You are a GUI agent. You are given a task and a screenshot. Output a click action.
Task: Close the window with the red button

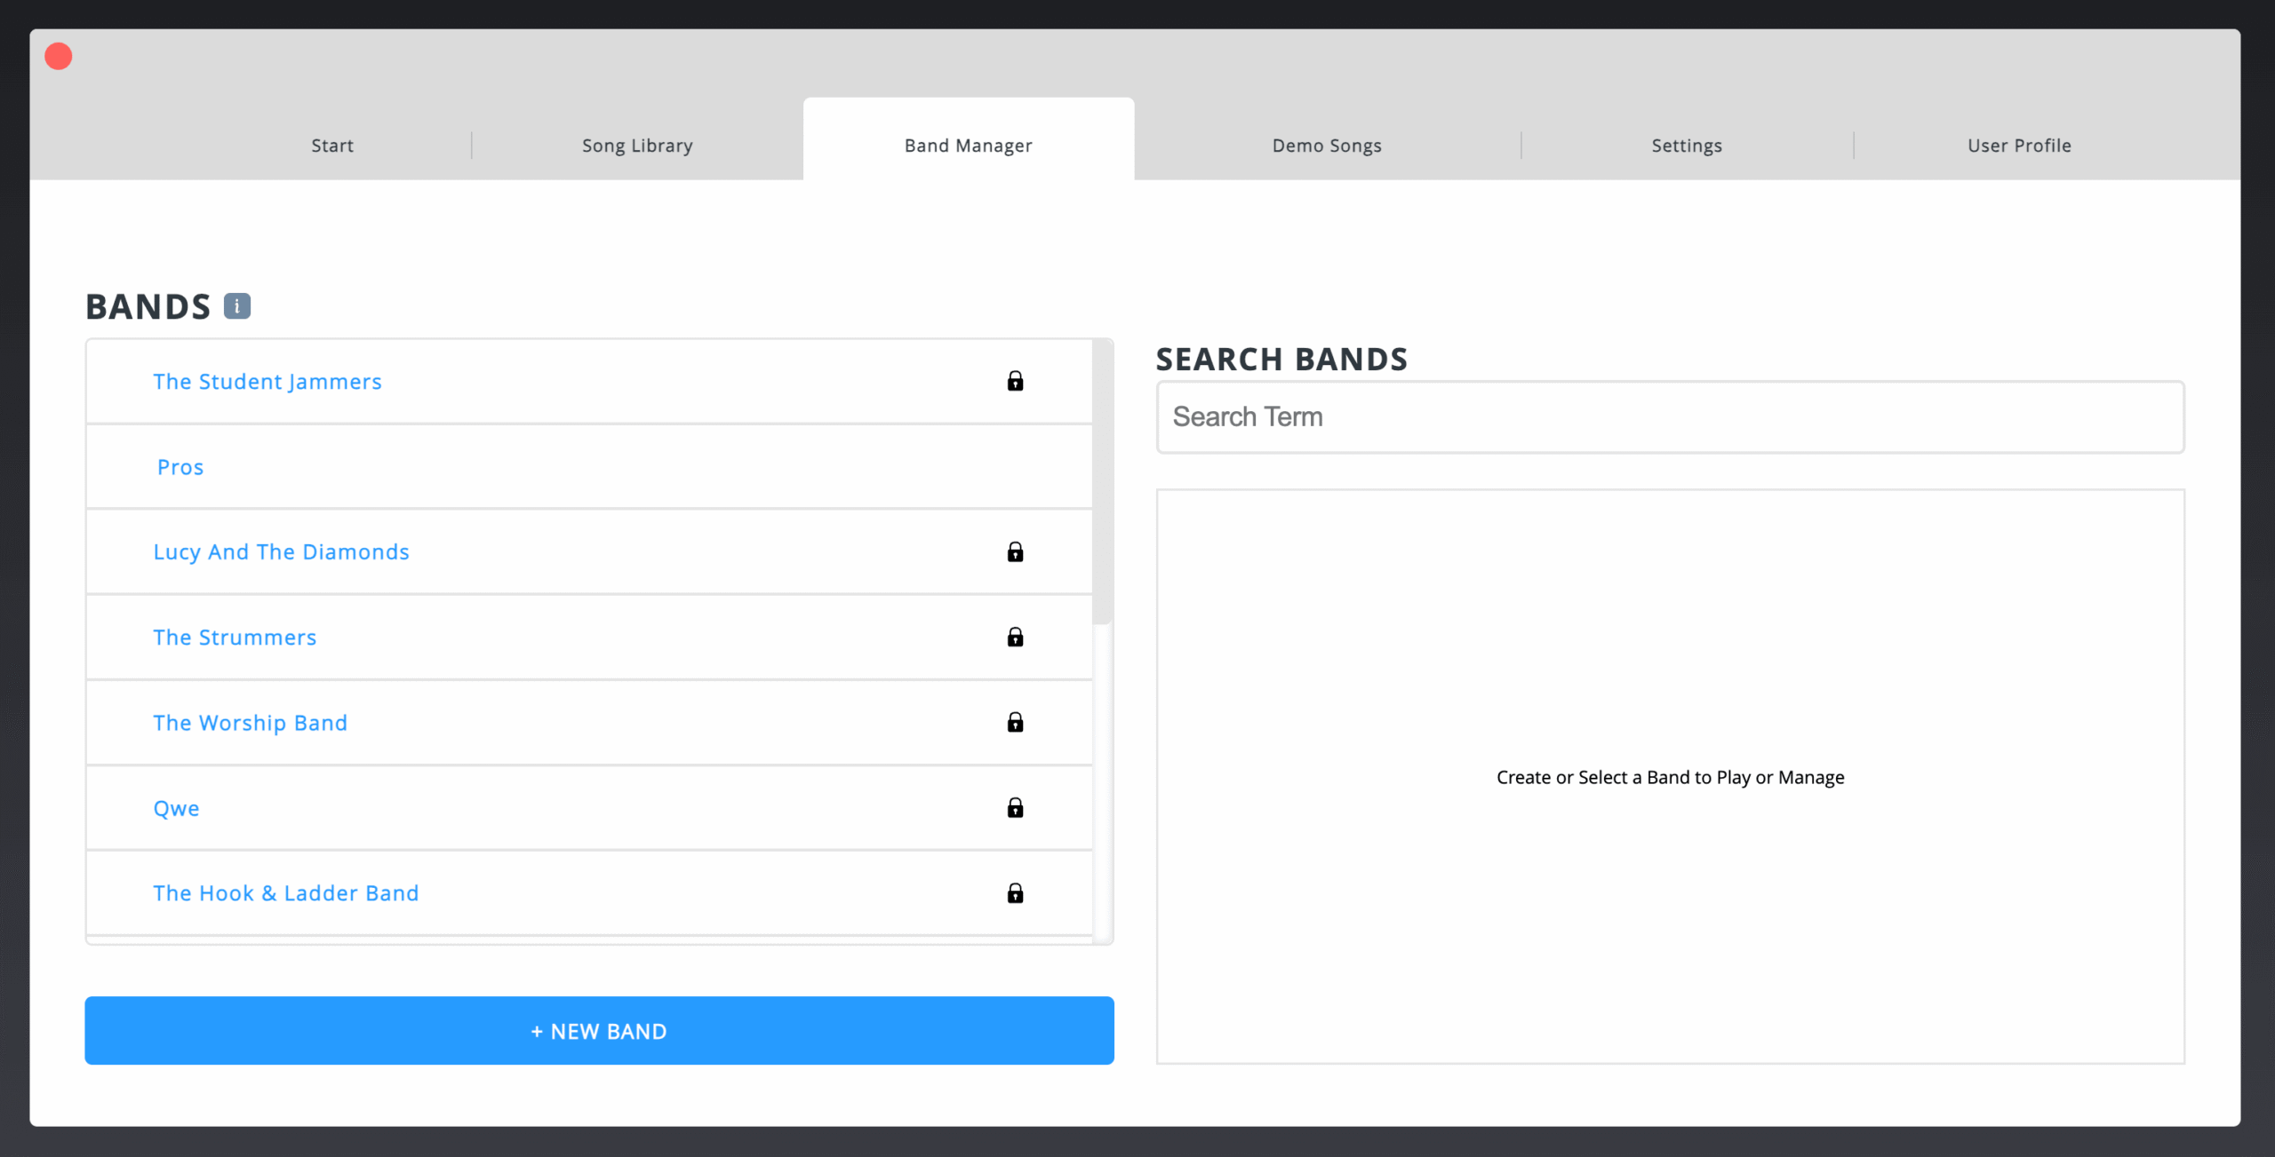pyautogui.click(x=59, y=57)
